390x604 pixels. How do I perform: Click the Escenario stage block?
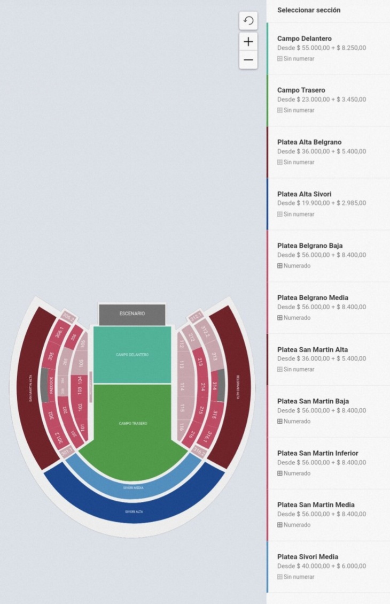coord(132,315)
